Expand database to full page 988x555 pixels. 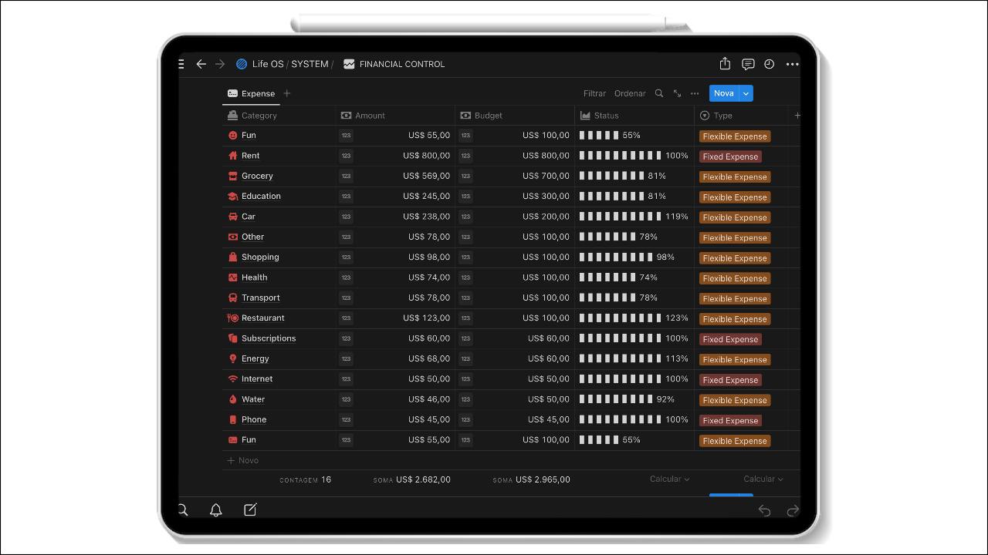pyautogui.click(x=677, y=93)
